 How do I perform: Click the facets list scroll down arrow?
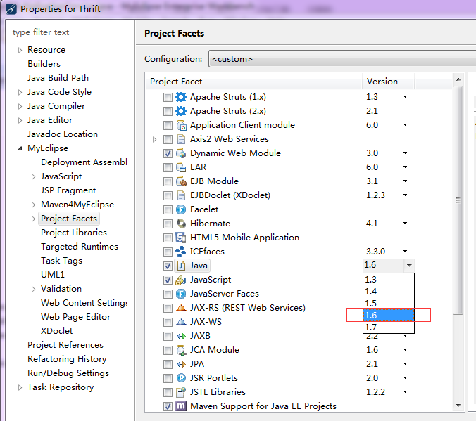(x=458, y=406)
